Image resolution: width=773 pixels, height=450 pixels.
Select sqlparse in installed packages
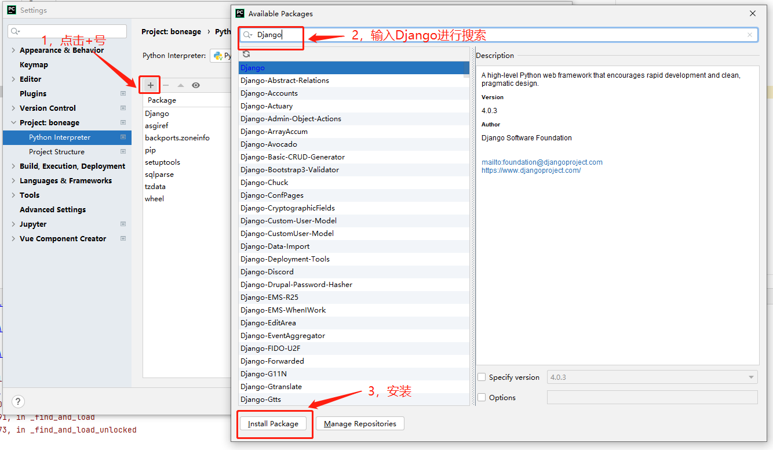pos(159,175)
